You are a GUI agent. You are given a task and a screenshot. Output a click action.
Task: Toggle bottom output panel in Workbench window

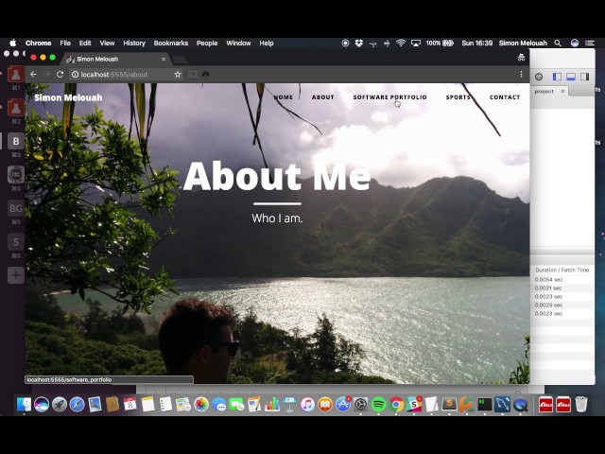pos(571,77)
